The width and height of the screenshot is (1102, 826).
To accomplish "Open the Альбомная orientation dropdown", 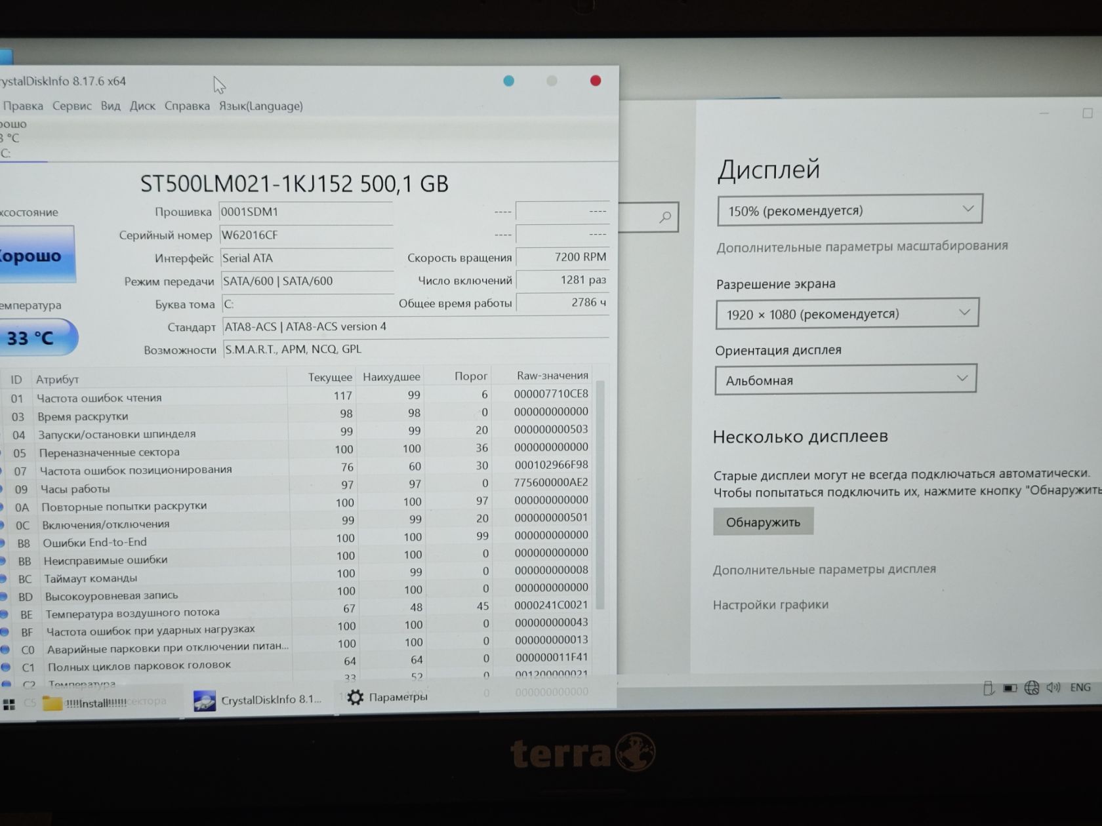I will tap(846, 380).
